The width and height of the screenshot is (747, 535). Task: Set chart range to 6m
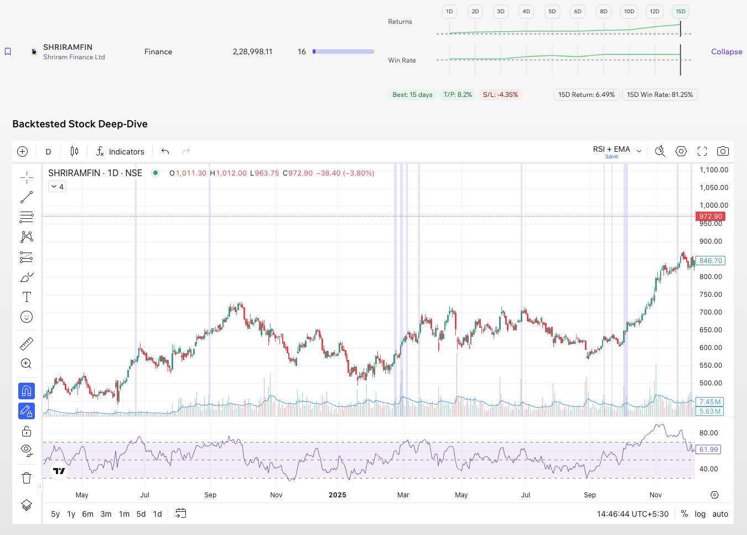pyautogui.click(x=88, y=514)
